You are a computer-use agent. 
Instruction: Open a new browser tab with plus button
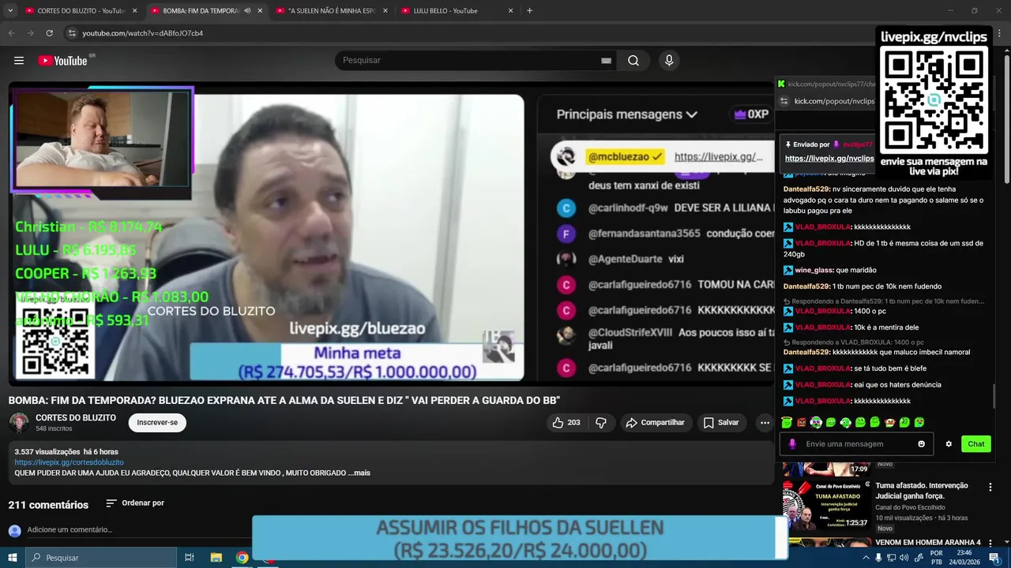tap(529, 11)
